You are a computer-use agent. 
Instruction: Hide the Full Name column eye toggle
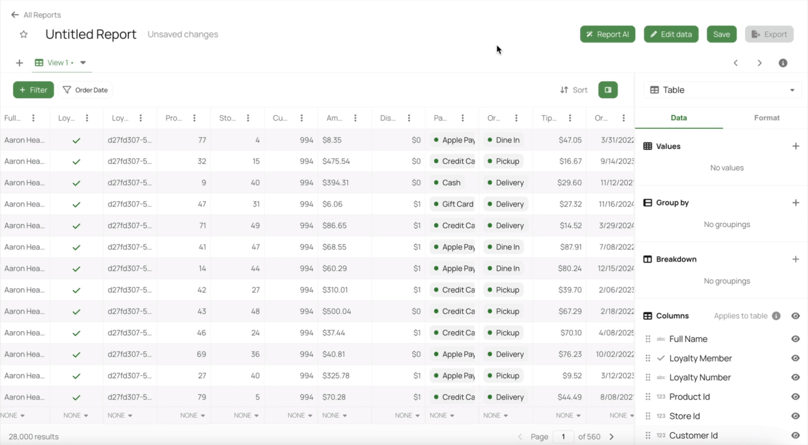[x=796, y=339]
